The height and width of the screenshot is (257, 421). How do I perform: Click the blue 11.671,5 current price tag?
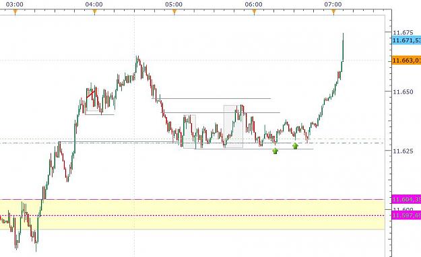point(406,40)
